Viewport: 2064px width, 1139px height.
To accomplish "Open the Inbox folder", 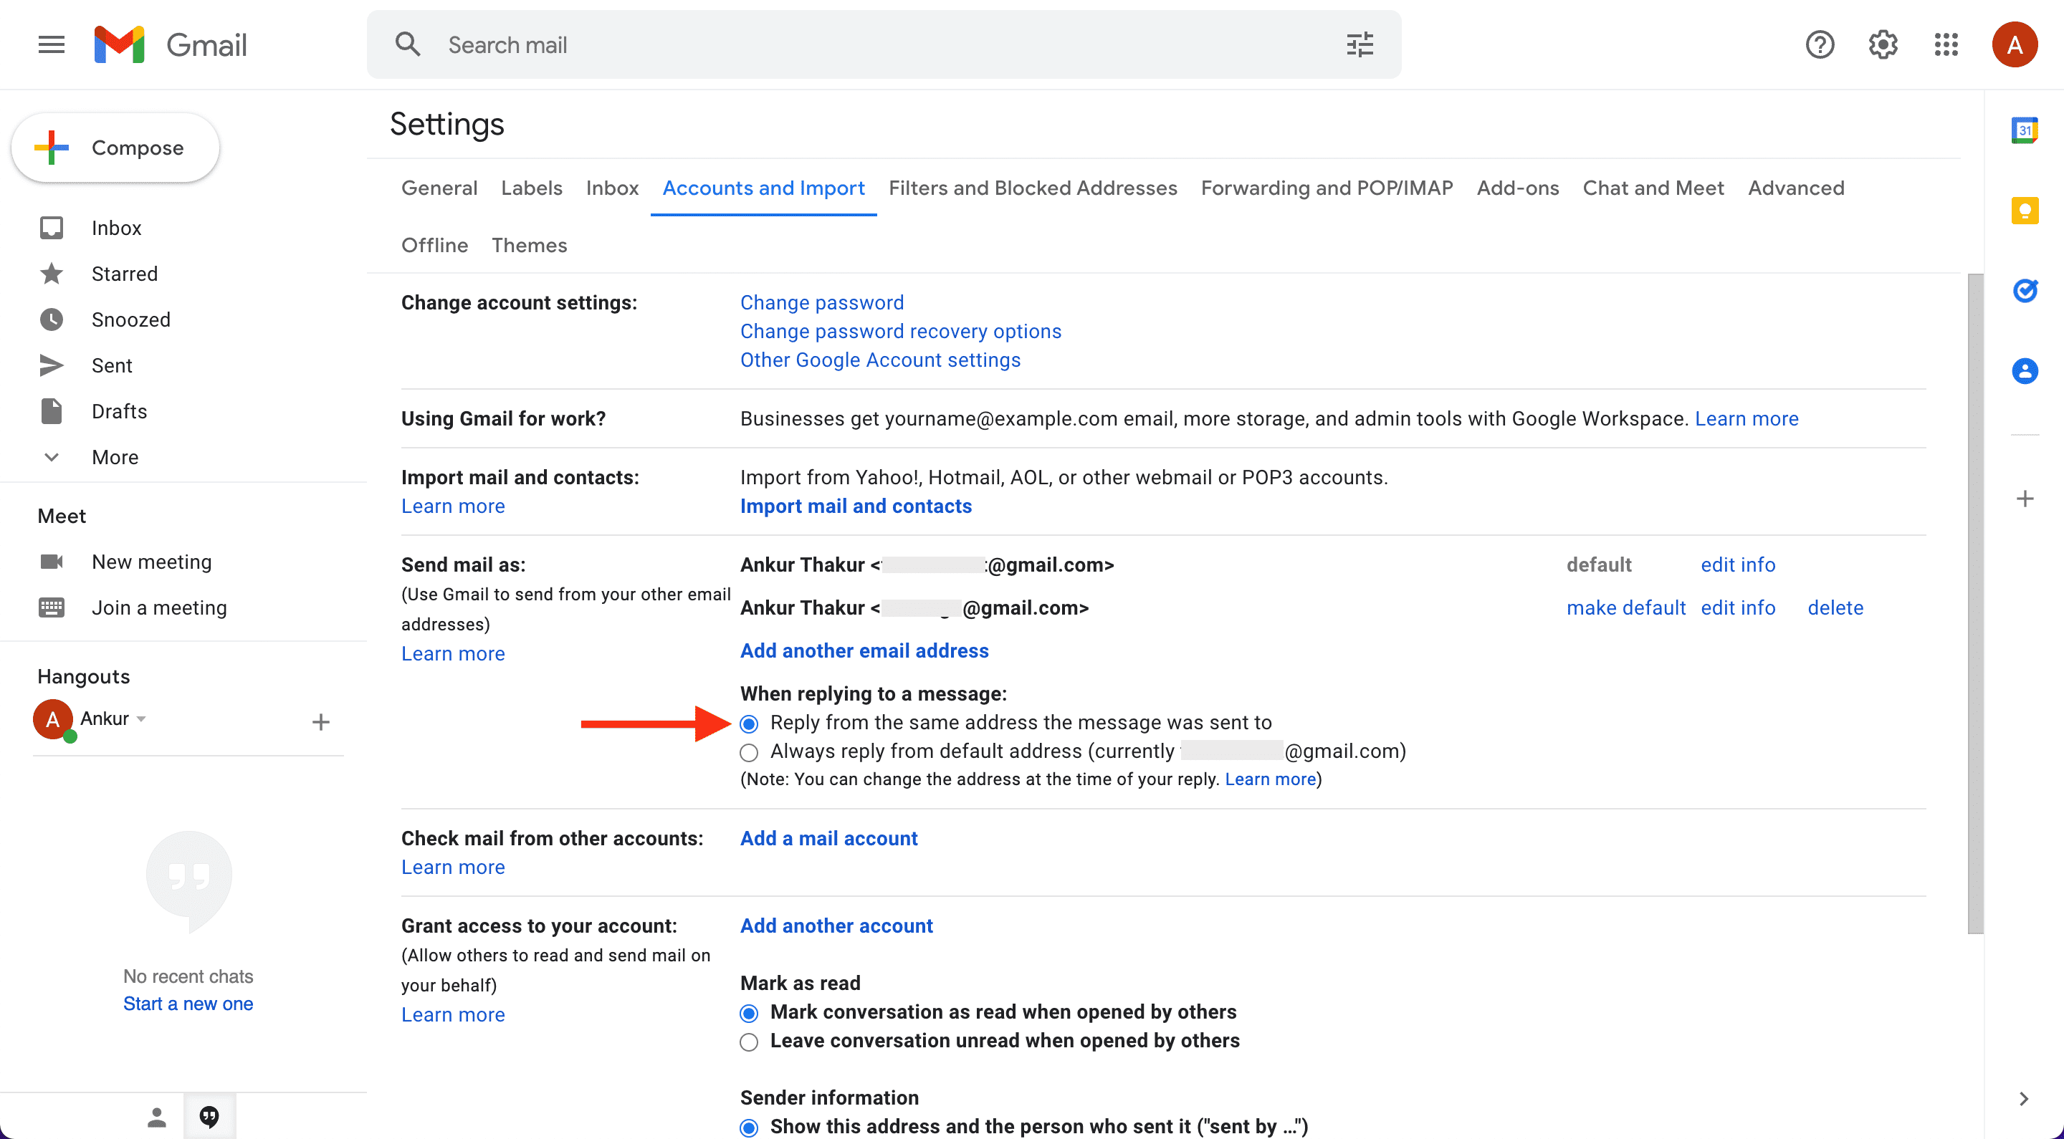I will 116,229.
